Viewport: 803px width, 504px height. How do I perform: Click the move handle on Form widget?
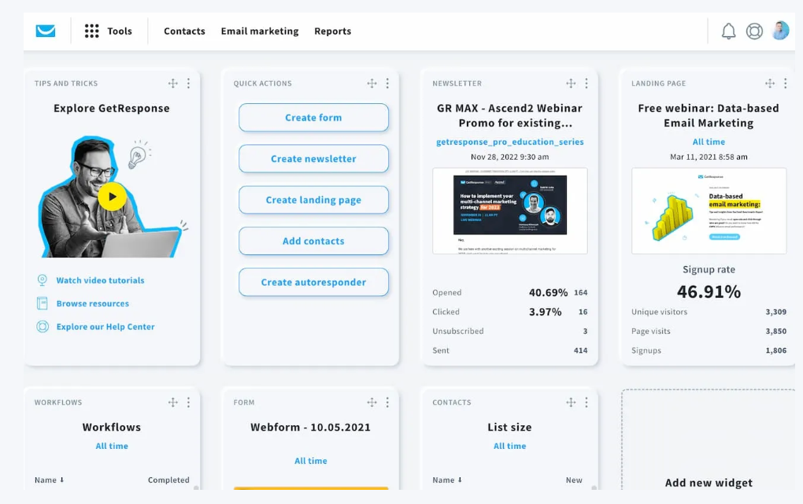372,402
